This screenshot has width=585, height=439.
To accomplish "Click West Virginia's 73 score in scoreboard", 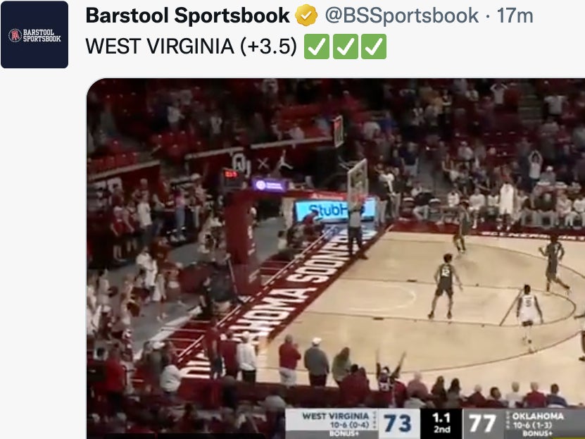I will click(398, 423).
